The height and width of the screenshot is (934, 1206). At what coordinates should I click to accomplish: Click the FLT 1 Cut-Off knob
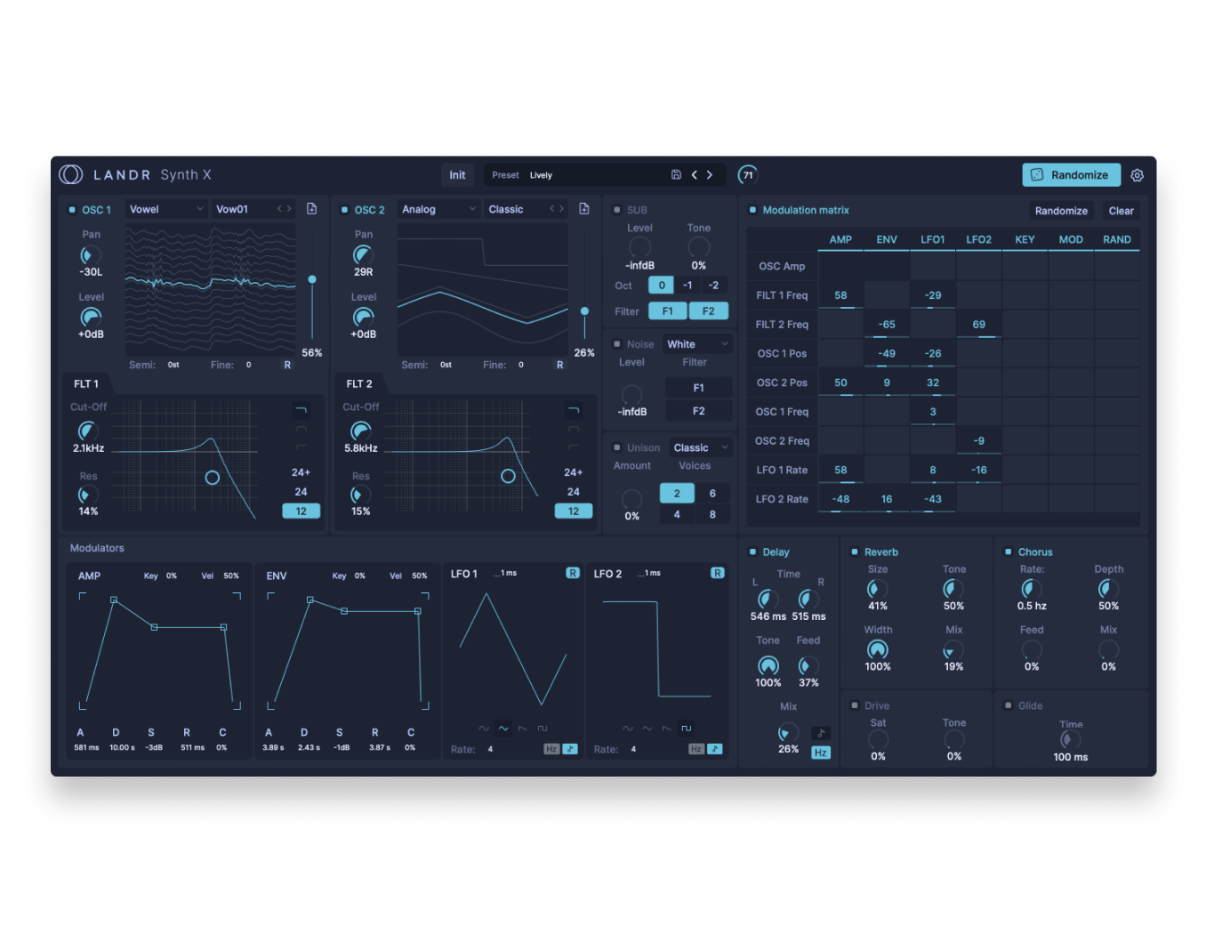[88, 430]
